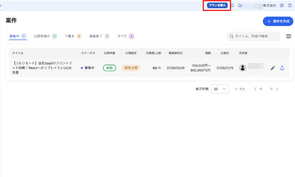Click the 2026/01/15 publish date
295x177 pixels.
[x=225, y=68]
